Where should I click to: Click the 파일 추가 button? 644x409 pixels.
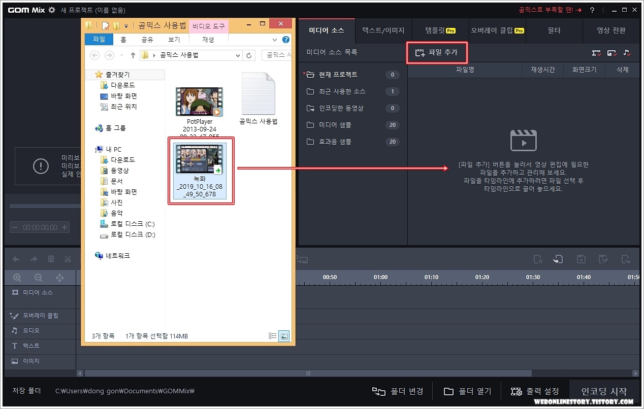437,53
